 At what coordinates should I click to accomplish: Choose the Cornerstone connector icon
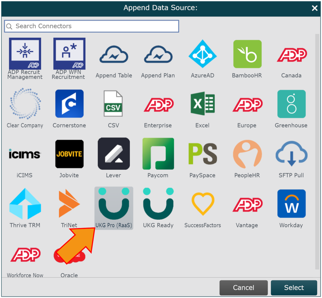(69, 104)
